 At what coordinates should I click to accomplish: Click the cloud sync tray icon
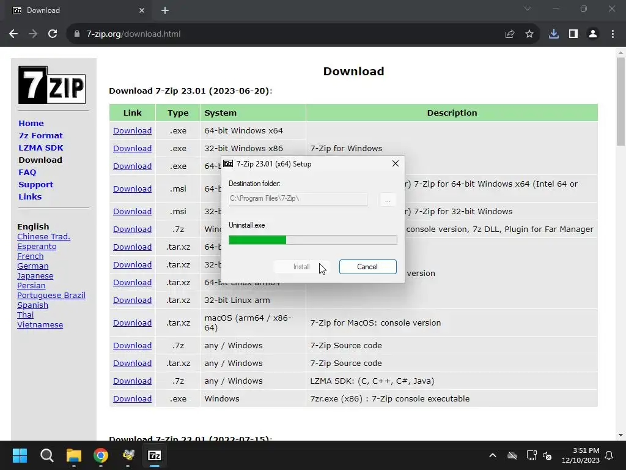(x=512, y=455)
